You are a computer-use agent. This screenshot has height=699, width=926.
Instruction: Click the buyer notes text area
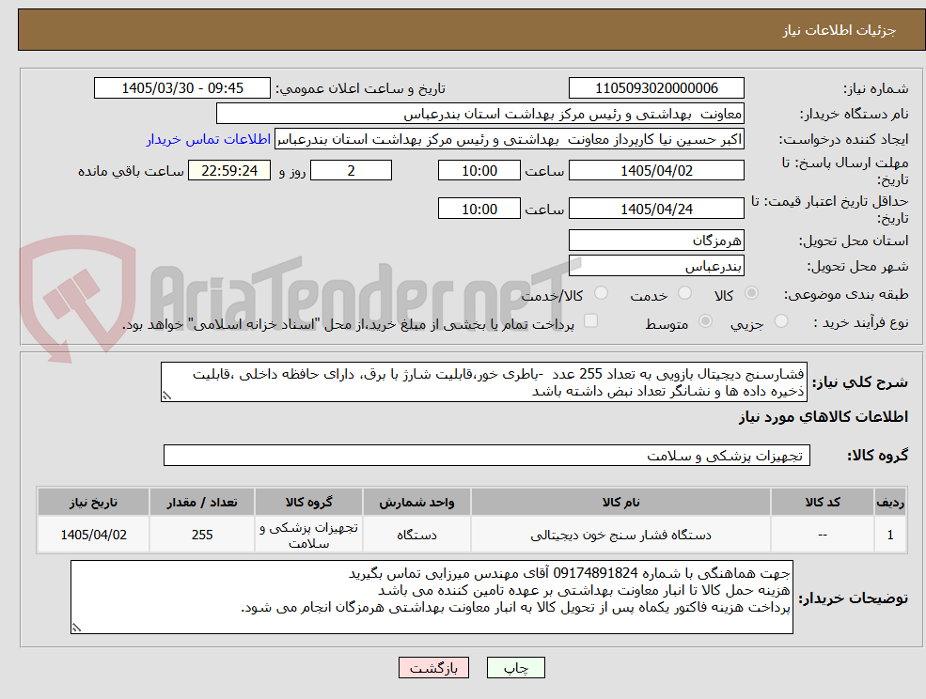pyautogui.click(x=432, y=598)
